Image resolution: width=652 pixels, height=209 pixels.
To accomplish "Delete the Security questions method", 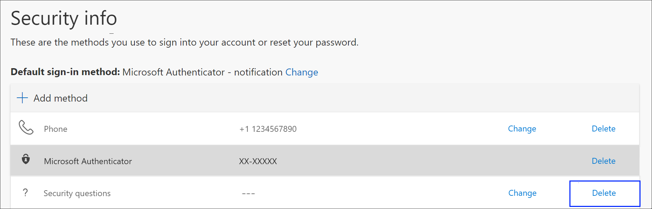I will pyautogui.click(x=604, y=193).
